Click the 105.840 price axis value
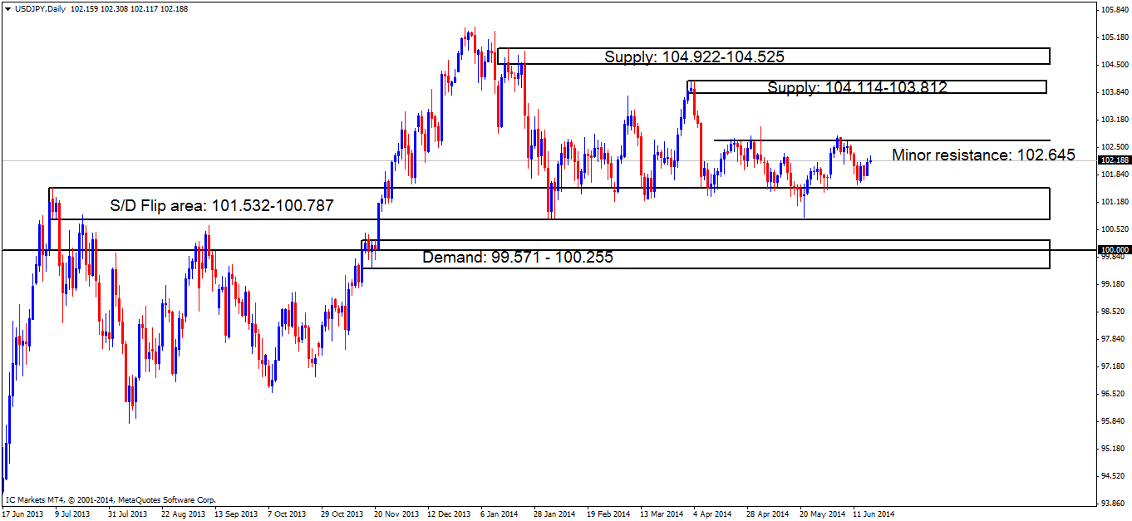 (1113, 10)
